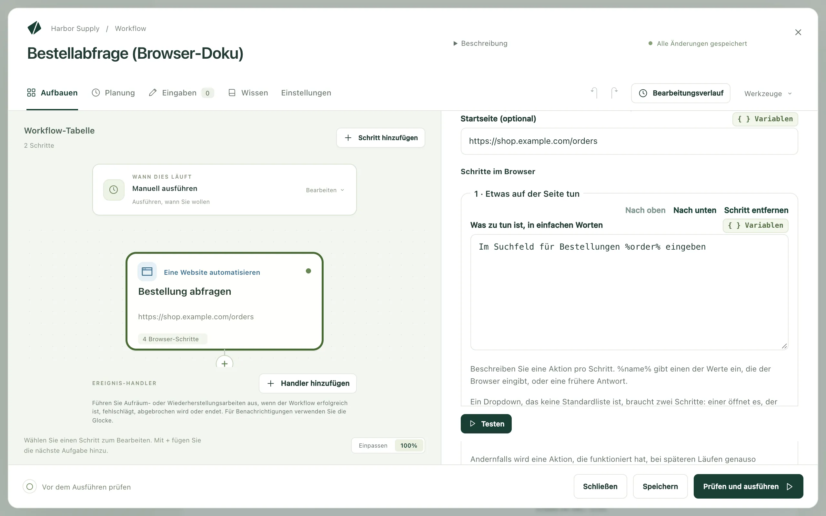This screenshot has width=826, height=516.
Task: Click Handler hinzufügen button
Action: pyautogui.click(x=308, y=383)
